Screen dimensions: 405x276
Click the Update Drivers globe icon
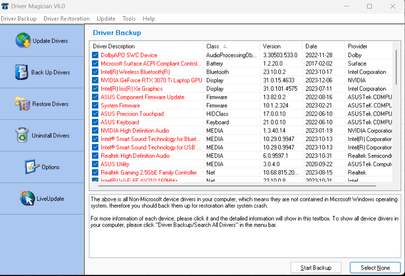(23, 41)
